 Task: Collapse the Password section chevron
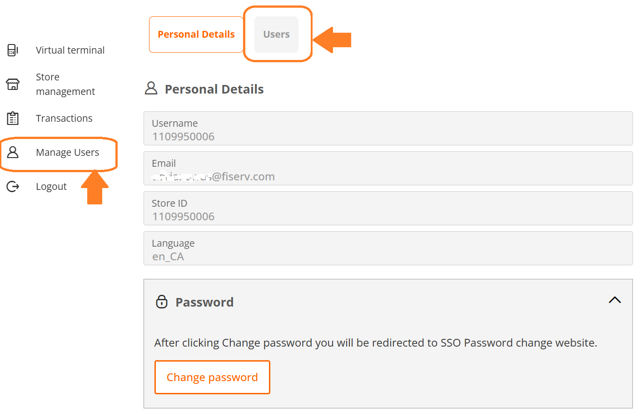(x=614, y=300)
